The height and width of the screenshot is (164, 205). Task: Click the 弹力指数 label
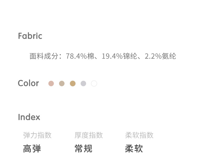point(37,135)
